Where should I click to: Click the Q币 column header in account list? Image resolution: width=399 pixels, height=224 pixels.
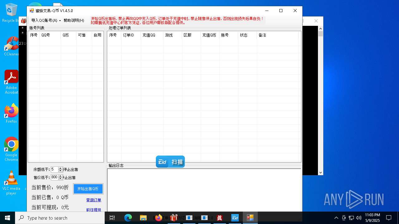point(69,35)
